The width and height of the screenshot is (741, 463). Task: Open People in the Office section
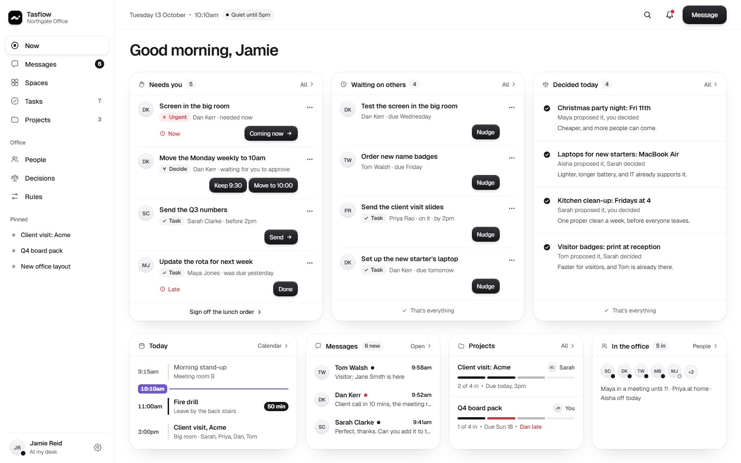(57, 159)
